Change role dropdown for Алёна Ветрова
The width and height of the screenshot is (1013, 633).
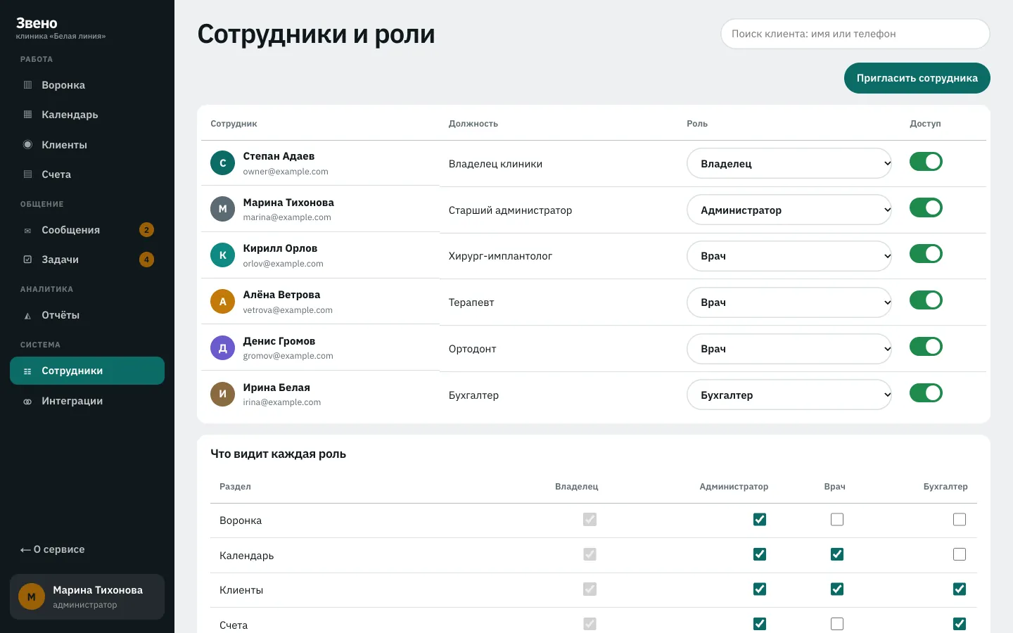[x=789, y=302]
